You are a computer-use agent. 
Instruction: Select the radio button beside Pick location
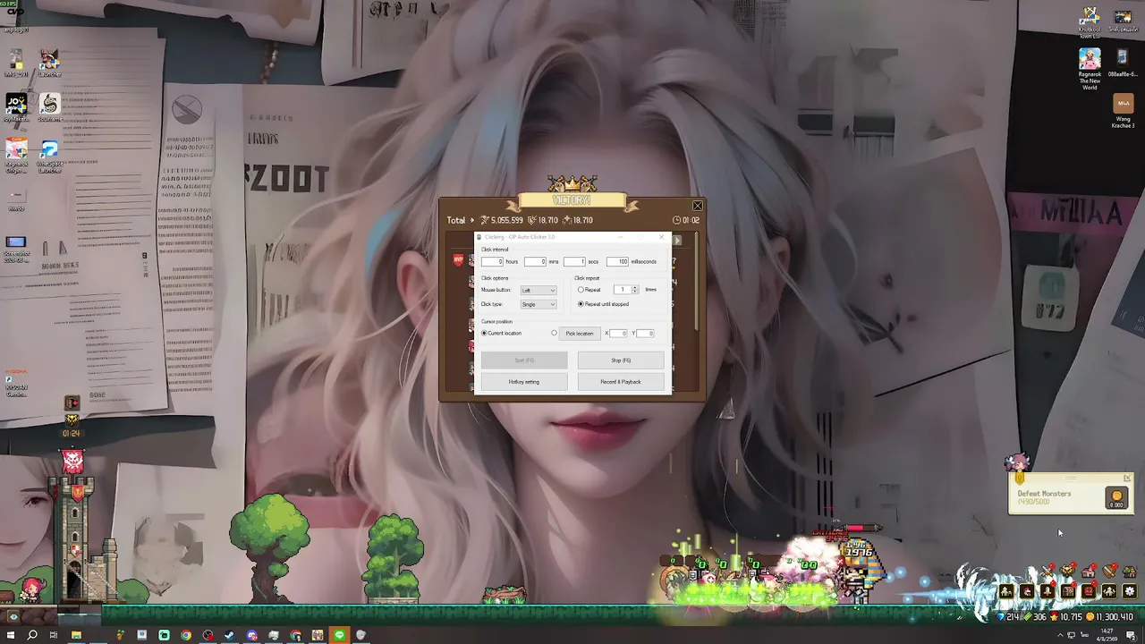[x=554, y=333]
